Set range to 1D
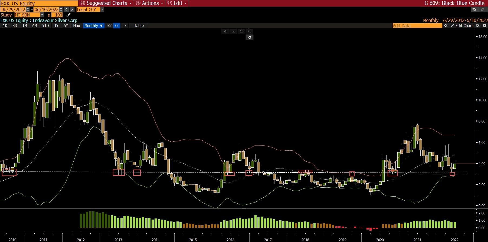The image size is (488, 242). [5, 26]
